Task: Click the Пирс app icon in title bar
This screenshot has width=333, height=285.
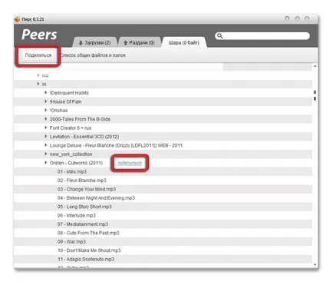Action: pos(18,19)
